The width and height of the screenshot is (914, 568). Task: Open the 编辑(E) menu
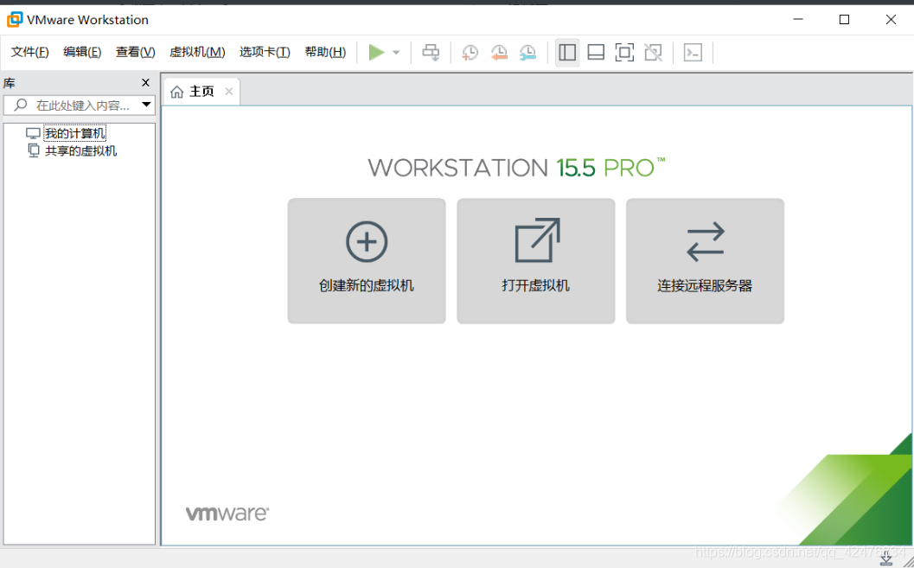tap(82, 52)
